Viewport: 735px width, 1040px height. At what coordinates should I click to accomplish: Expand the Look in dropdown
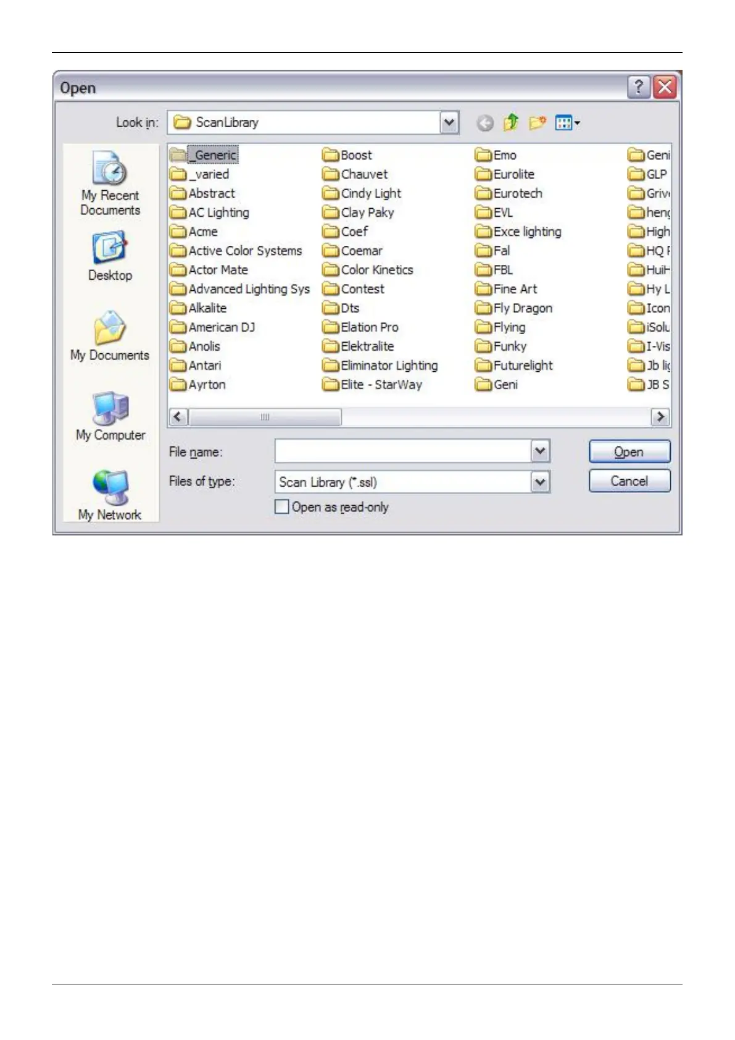click(x=449, y=122)
